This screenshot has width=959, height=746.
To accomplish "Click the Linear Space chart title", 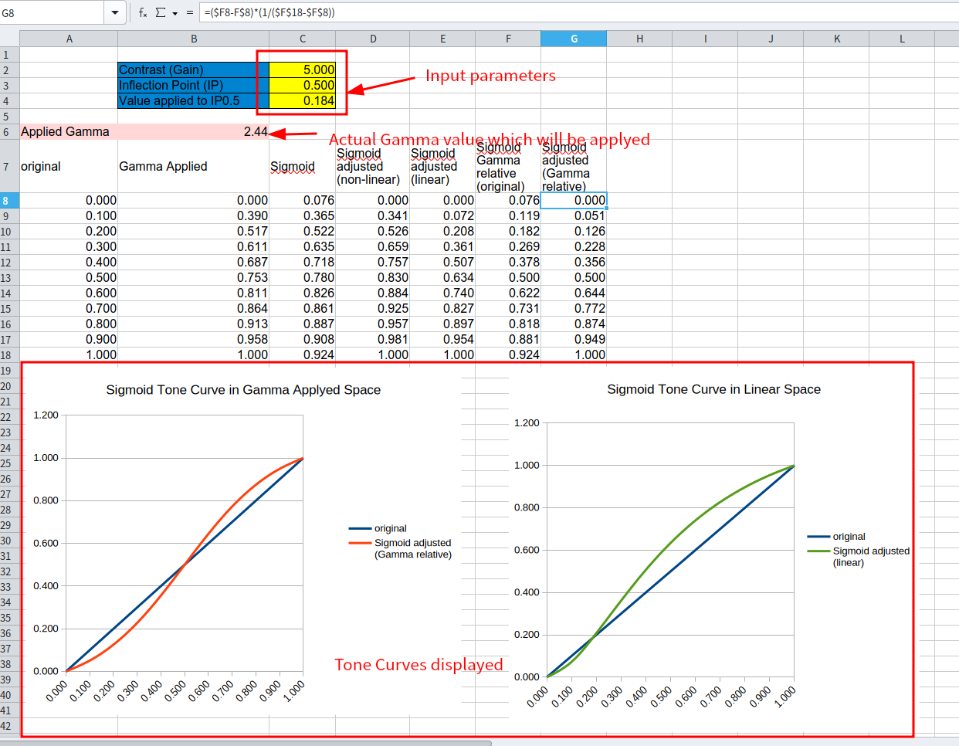I will pos(713,389).
